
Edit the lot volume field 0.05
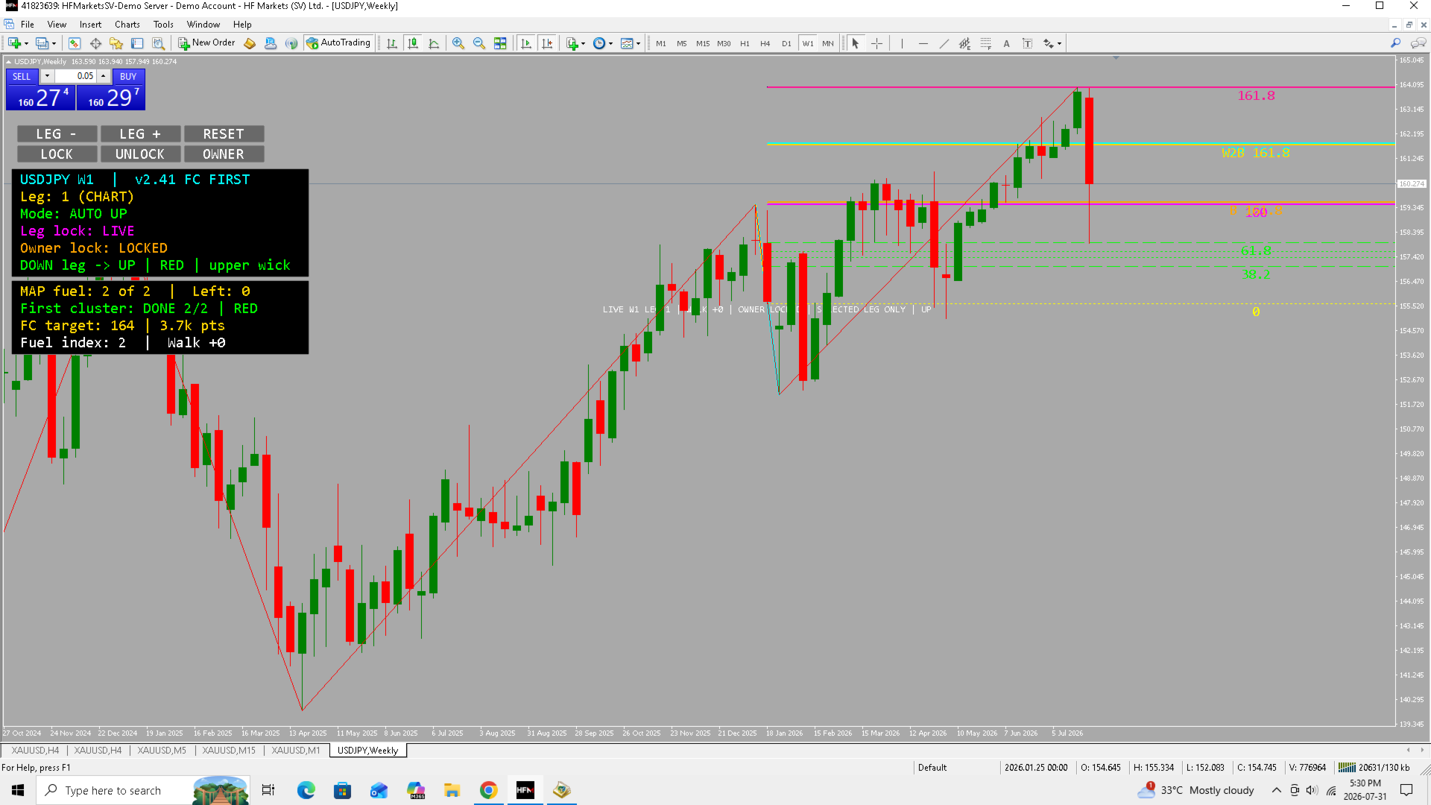tap(75, 76)
